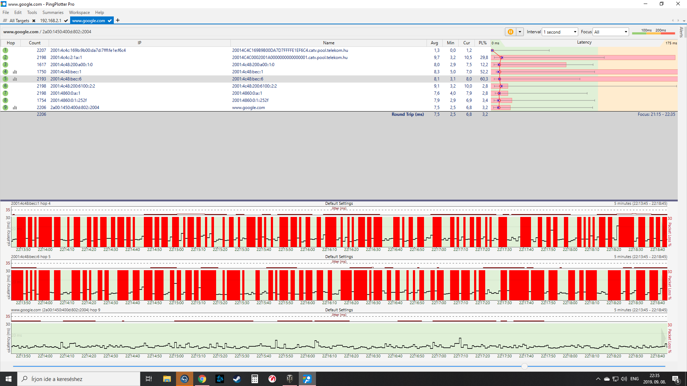Screen dimensions: 687x386
Task: Sort by the PL% column header
Action: pos(482,43)
